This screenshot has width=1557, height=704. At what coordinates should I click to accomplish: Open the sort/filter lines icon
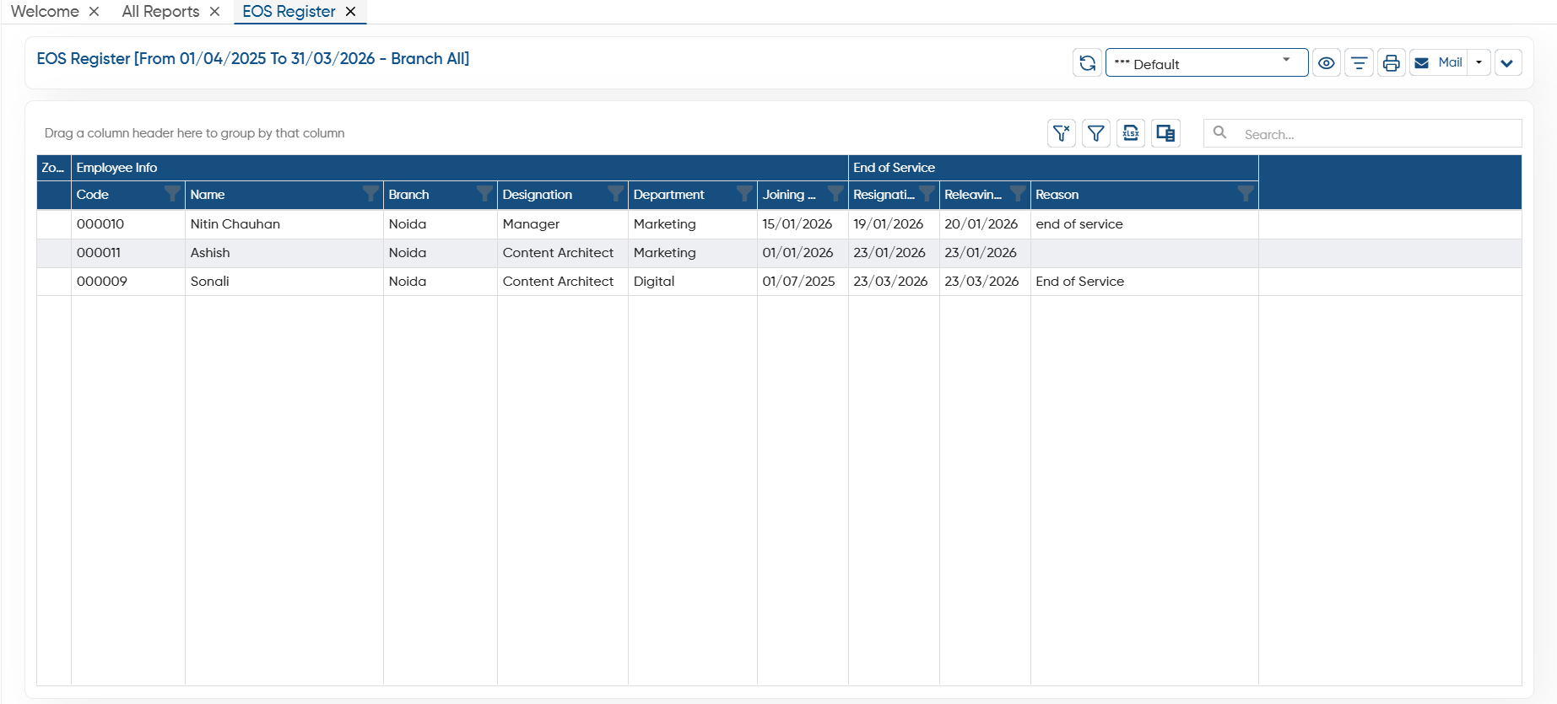1359,63
